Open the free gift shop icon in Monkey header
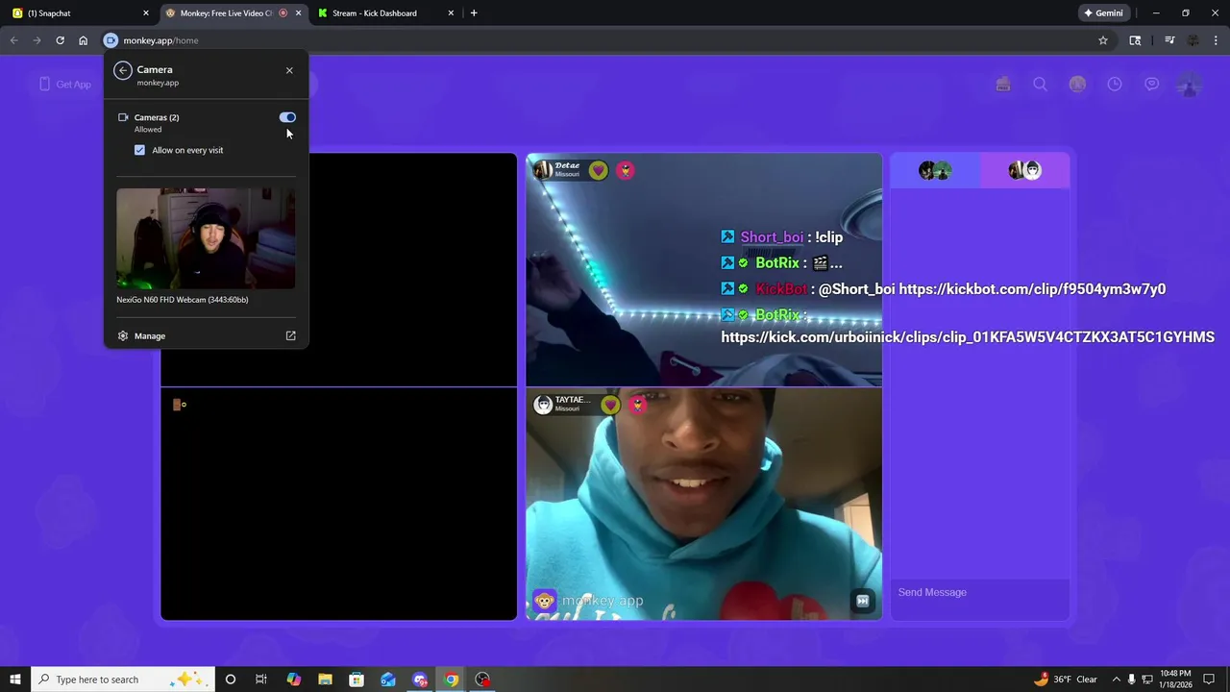This screenshot has width=1230, height=692. coord(1002,85)
